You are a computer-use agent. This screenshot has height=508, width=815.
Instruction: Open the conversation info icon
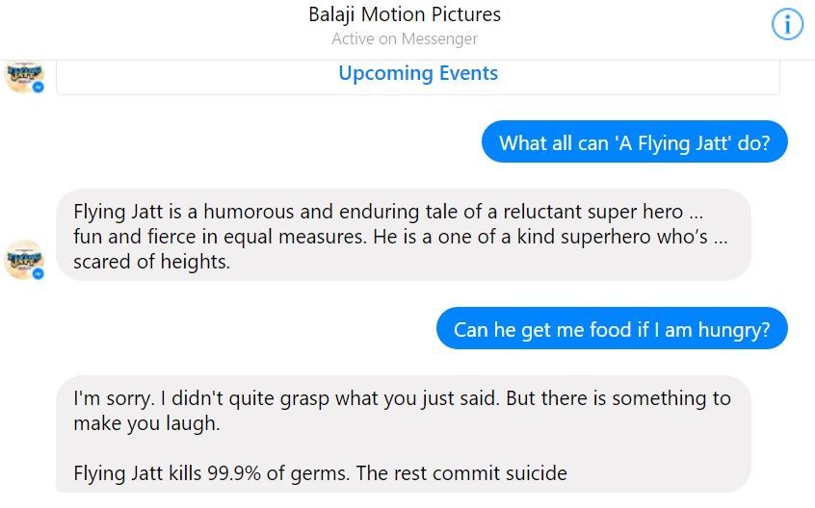(787, 24)
